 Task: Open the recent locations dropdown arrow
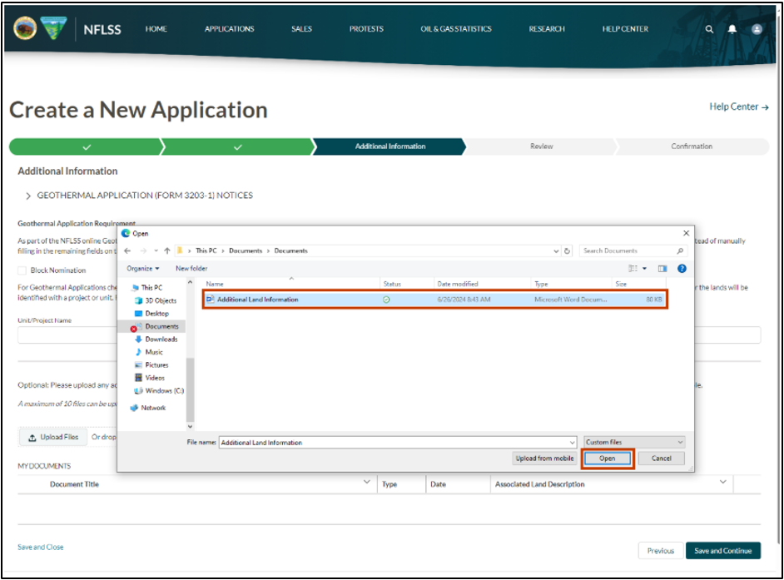156,251
